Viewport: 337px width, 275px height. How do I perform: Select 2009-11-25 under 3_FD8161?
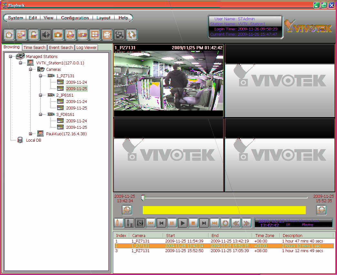[76, 127]
